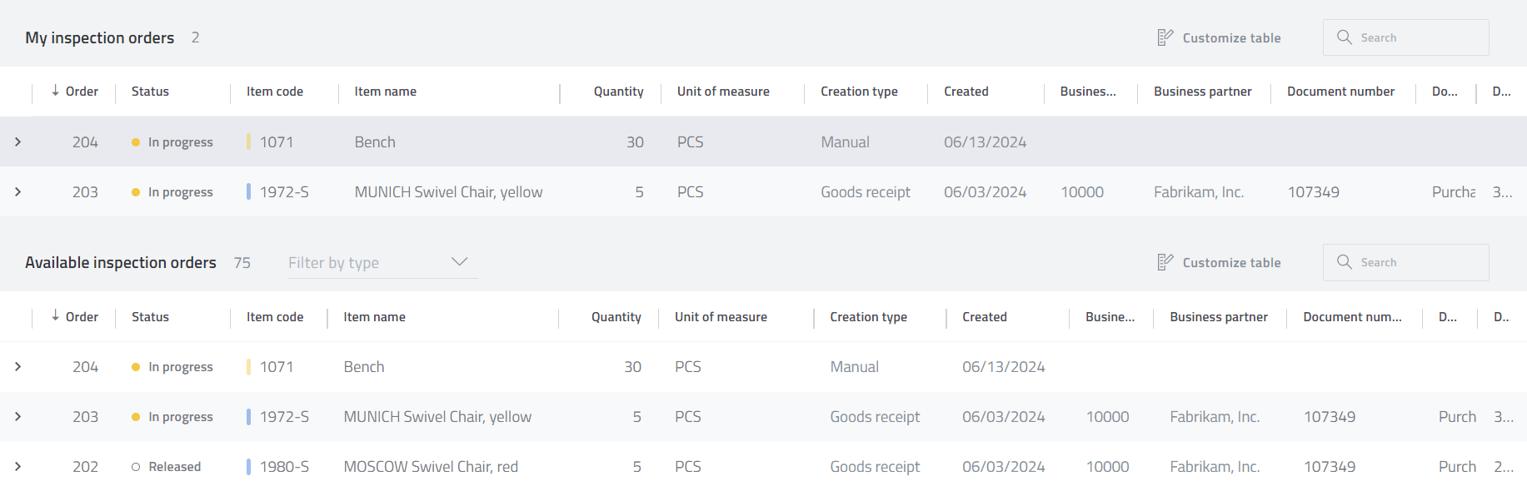Click the blue color marker beside item code 1980-S
This screenshot has width=1527, height=491.
(x=248, y=467)
